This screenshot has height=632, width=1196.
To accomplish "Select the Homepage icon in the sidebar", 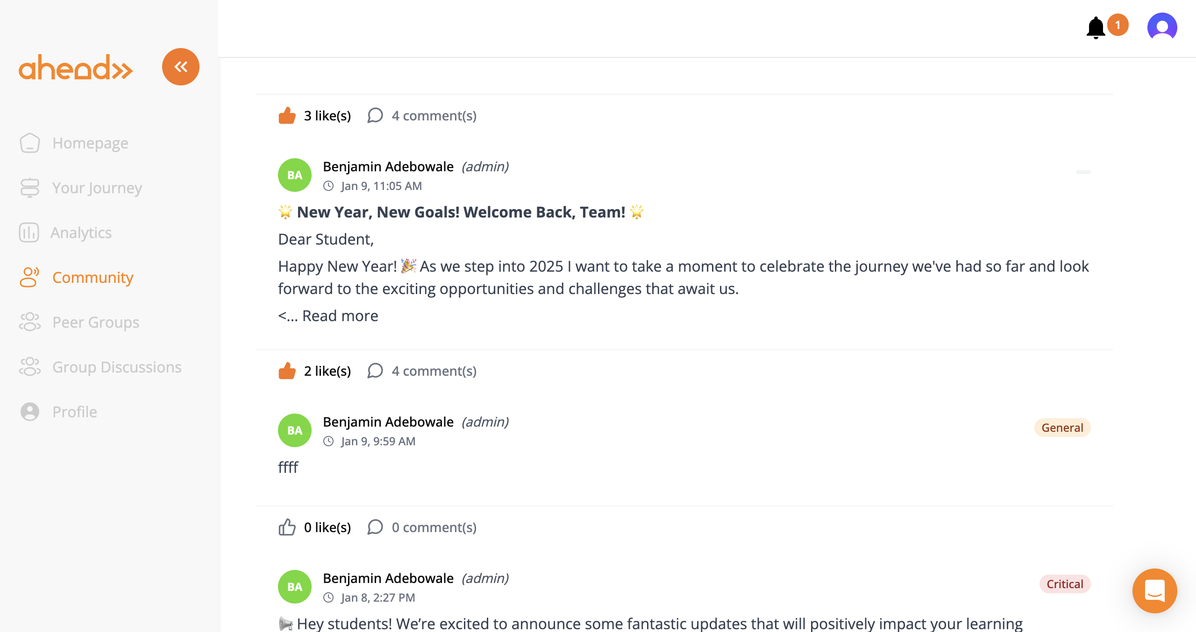I will tap(29, 143).
